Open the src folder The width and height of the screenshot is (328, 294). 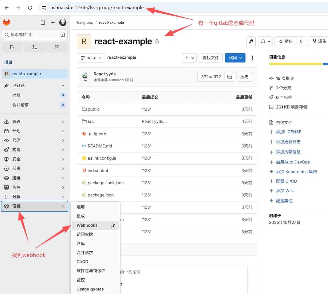[91, 121]
